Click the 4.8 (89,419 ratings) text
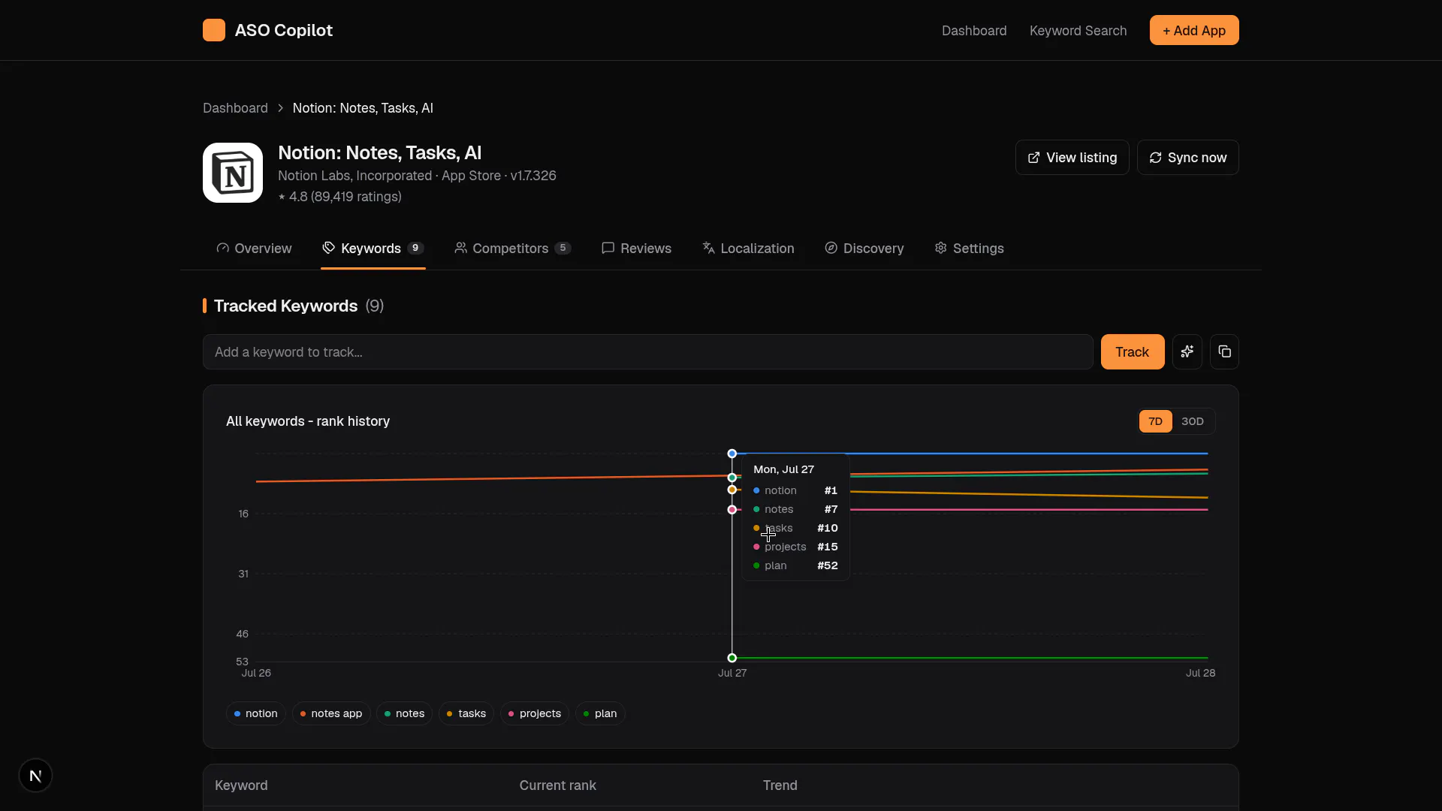The height and width of the screenshot is (811, 1442). (345, 197)
